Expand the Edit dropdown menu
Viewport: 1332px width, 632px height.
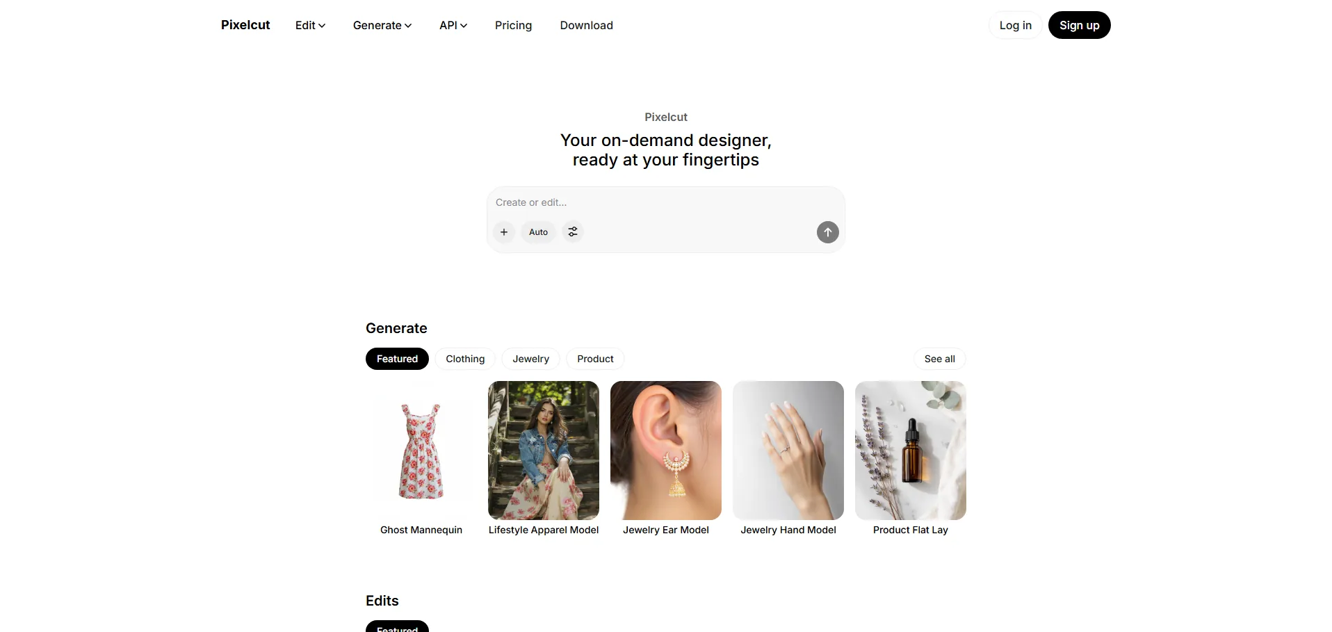[310, 25]
